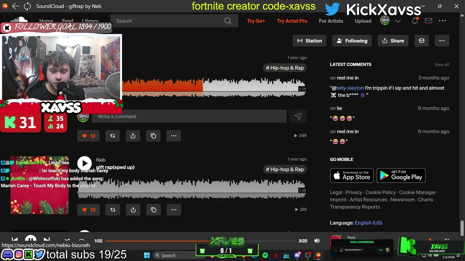Start Neb's Station
465x261 pixels.
310,41
